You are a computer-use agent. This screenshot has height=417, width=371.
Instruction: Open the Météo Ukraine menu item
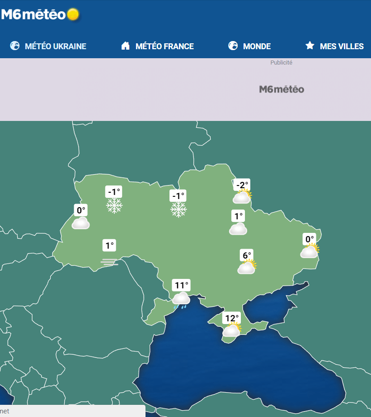56,46
